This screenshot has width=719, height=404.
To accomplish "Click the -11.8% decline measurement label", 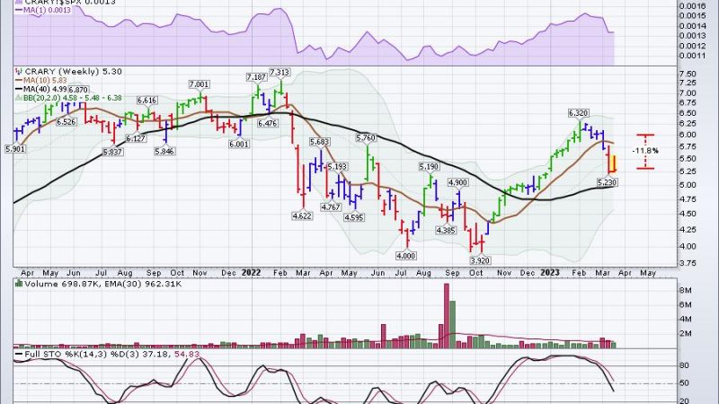I will pyautogui.click(x=645, y=151).
